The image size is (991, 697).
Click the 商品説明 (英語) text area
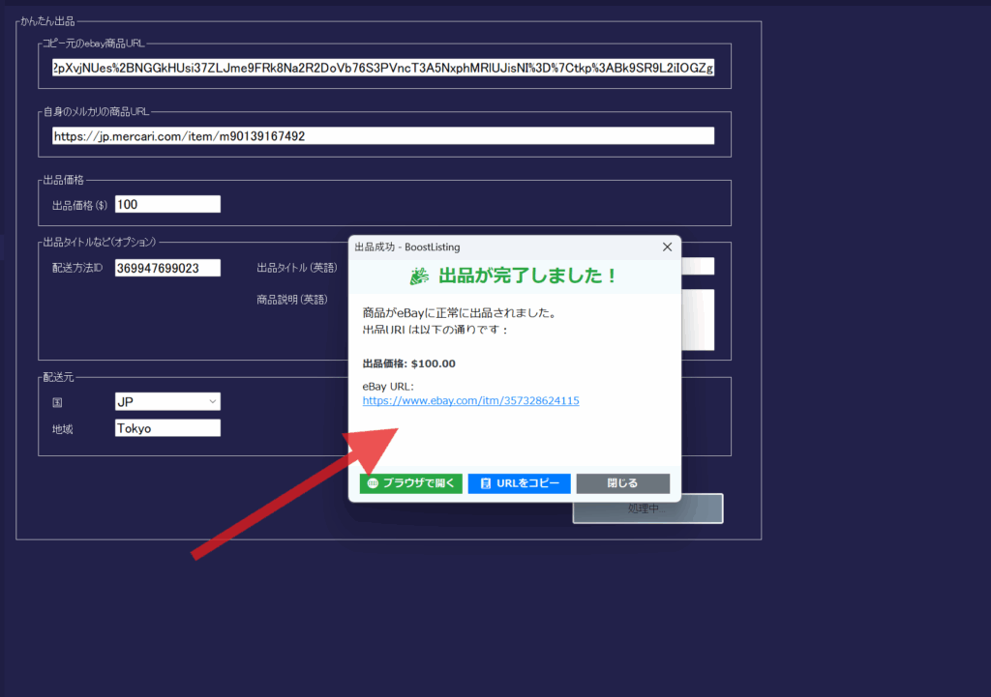(698, 319)
